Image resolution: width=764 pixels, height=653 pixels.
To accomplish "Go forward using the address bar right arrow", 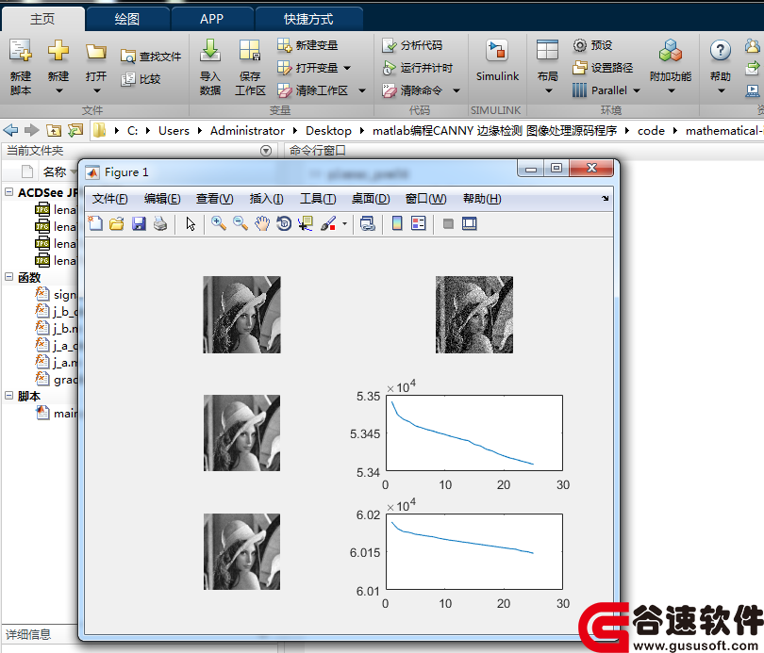I will coord(32,130).
